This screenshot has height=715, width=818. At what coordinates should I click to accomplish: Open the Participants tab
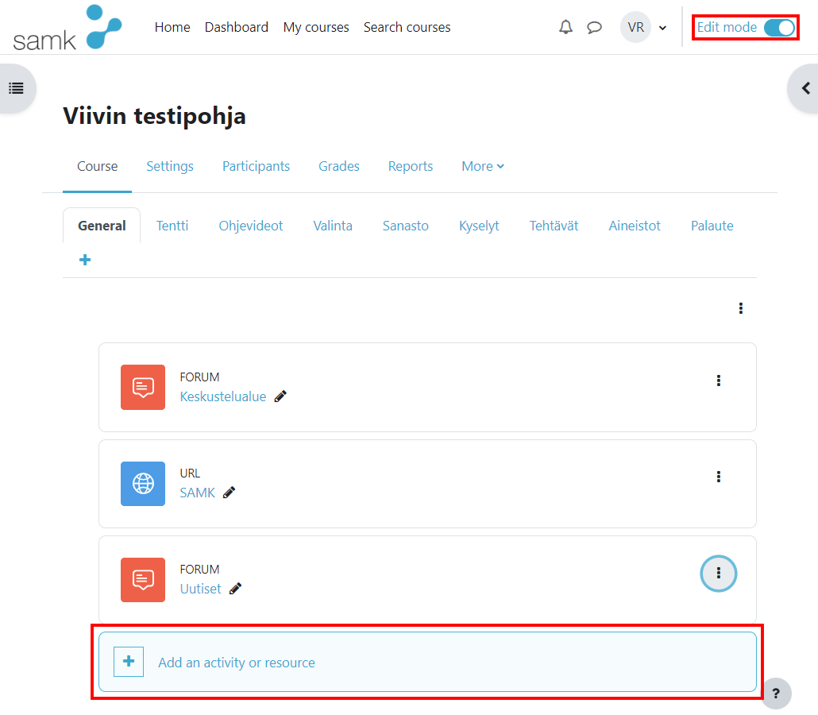click(256, 166)
